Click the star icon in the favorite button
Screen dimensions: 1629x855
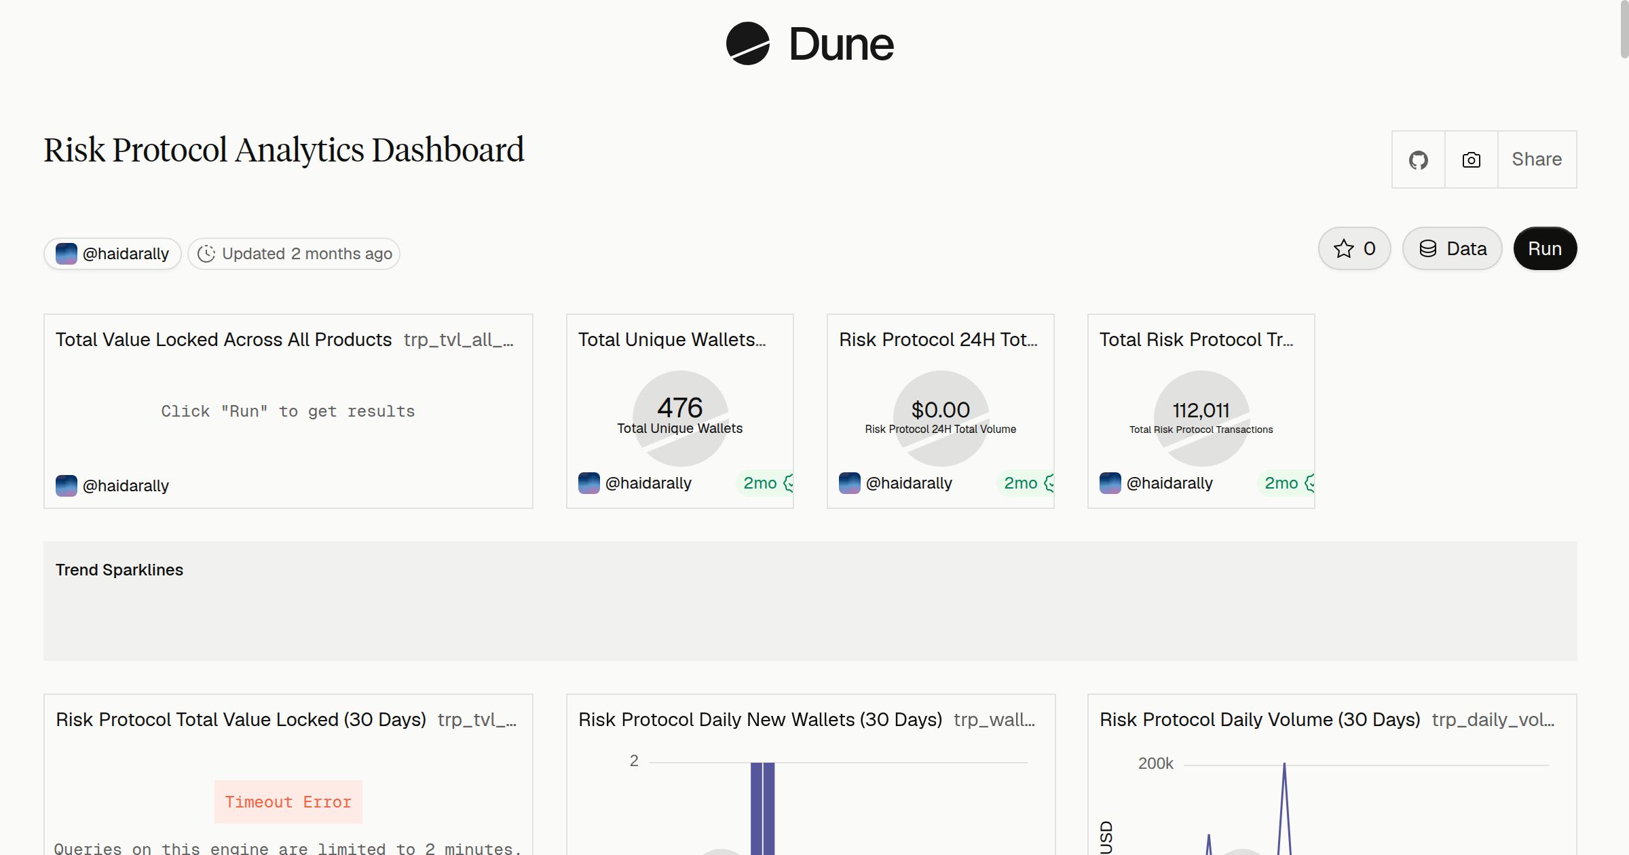(x=1344, y=249)
